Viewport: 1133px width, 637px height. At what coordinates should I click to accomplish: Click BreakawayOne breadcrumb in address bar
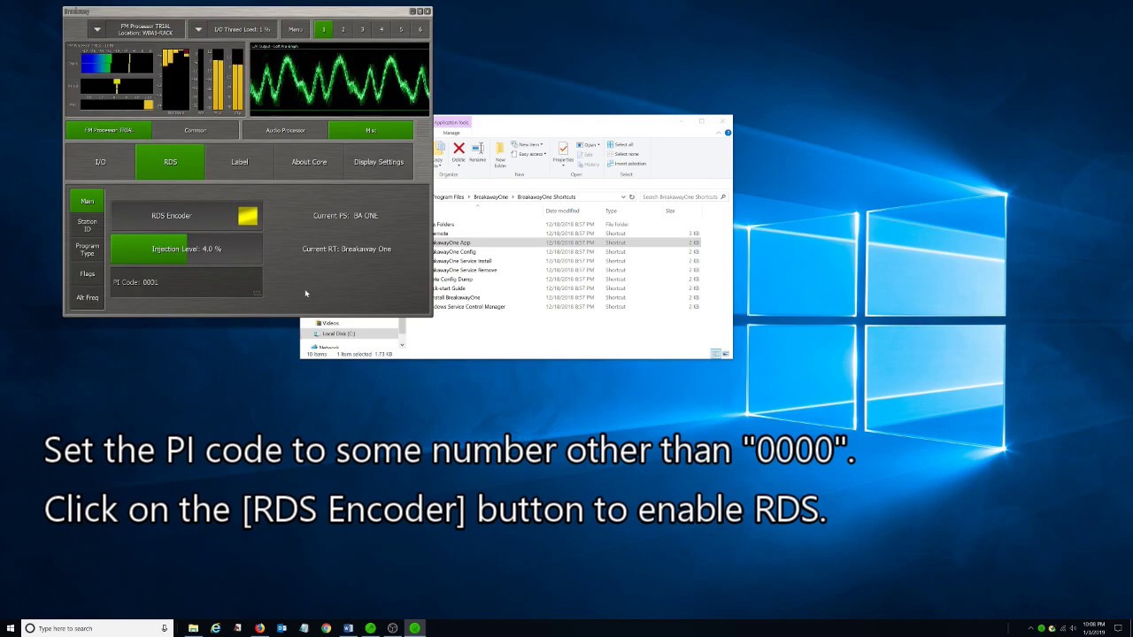tap(491, 197)
